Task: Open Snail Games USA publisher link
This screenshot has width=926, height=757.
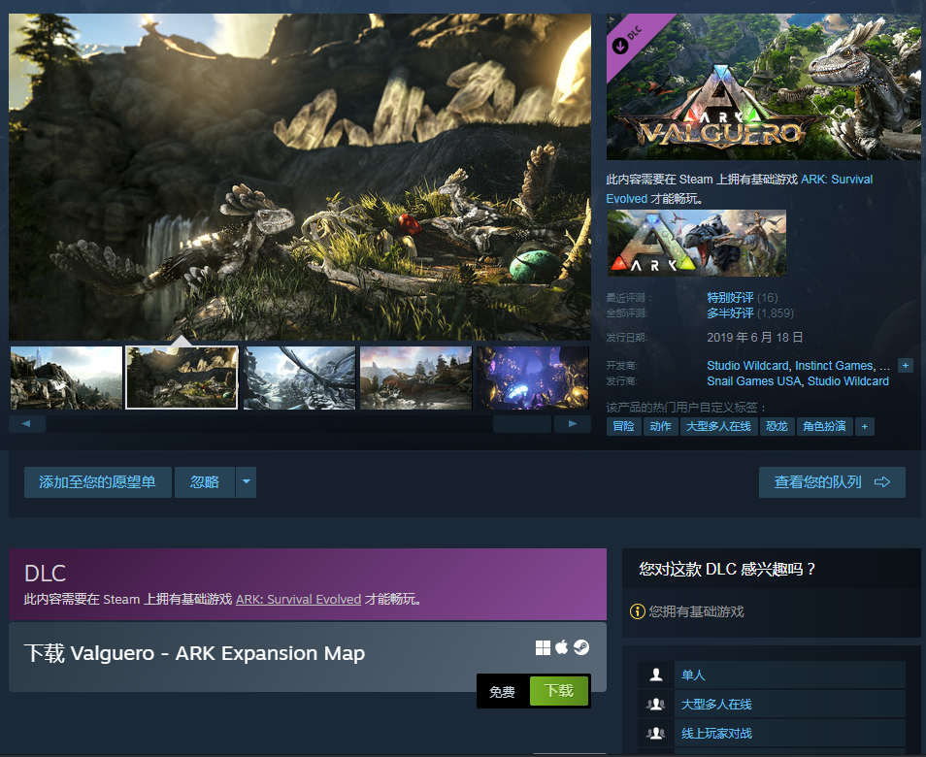Action: tap(753, 381)
